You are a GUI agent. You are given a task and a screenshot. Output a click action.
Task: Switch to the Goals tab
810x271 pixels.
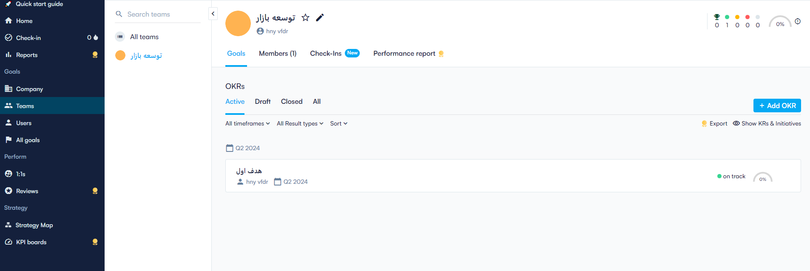point(236,54)
